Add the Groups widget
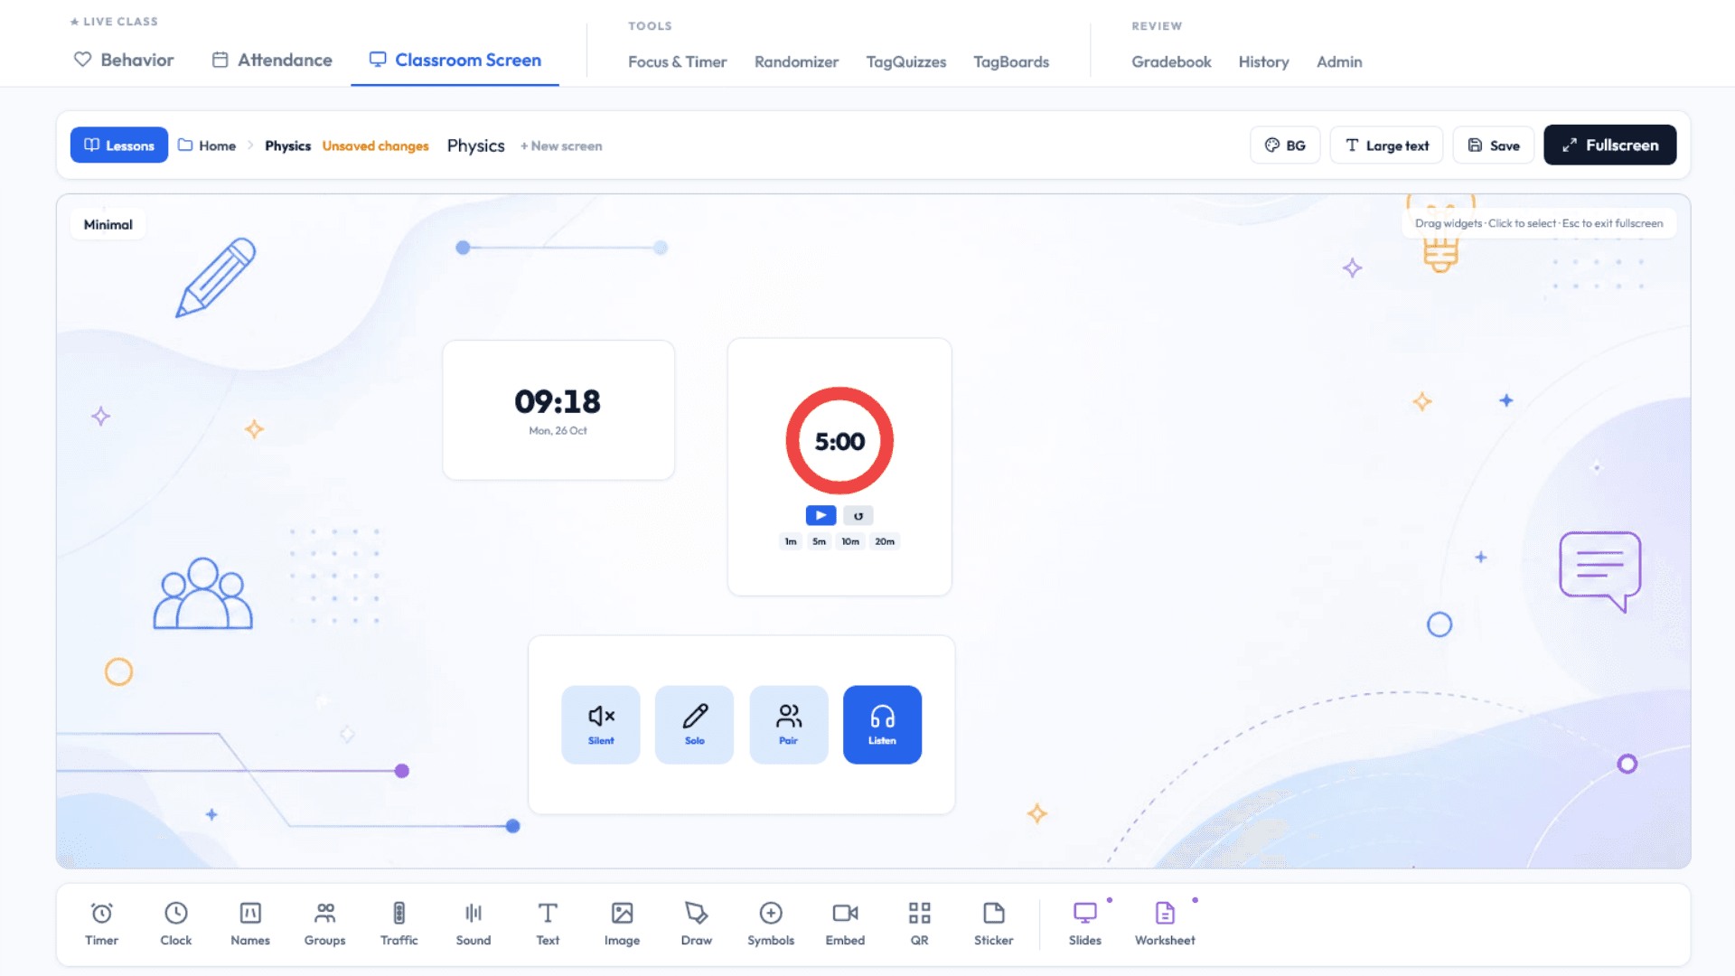Screen dimensions: 1735x976 coord(324,924)
